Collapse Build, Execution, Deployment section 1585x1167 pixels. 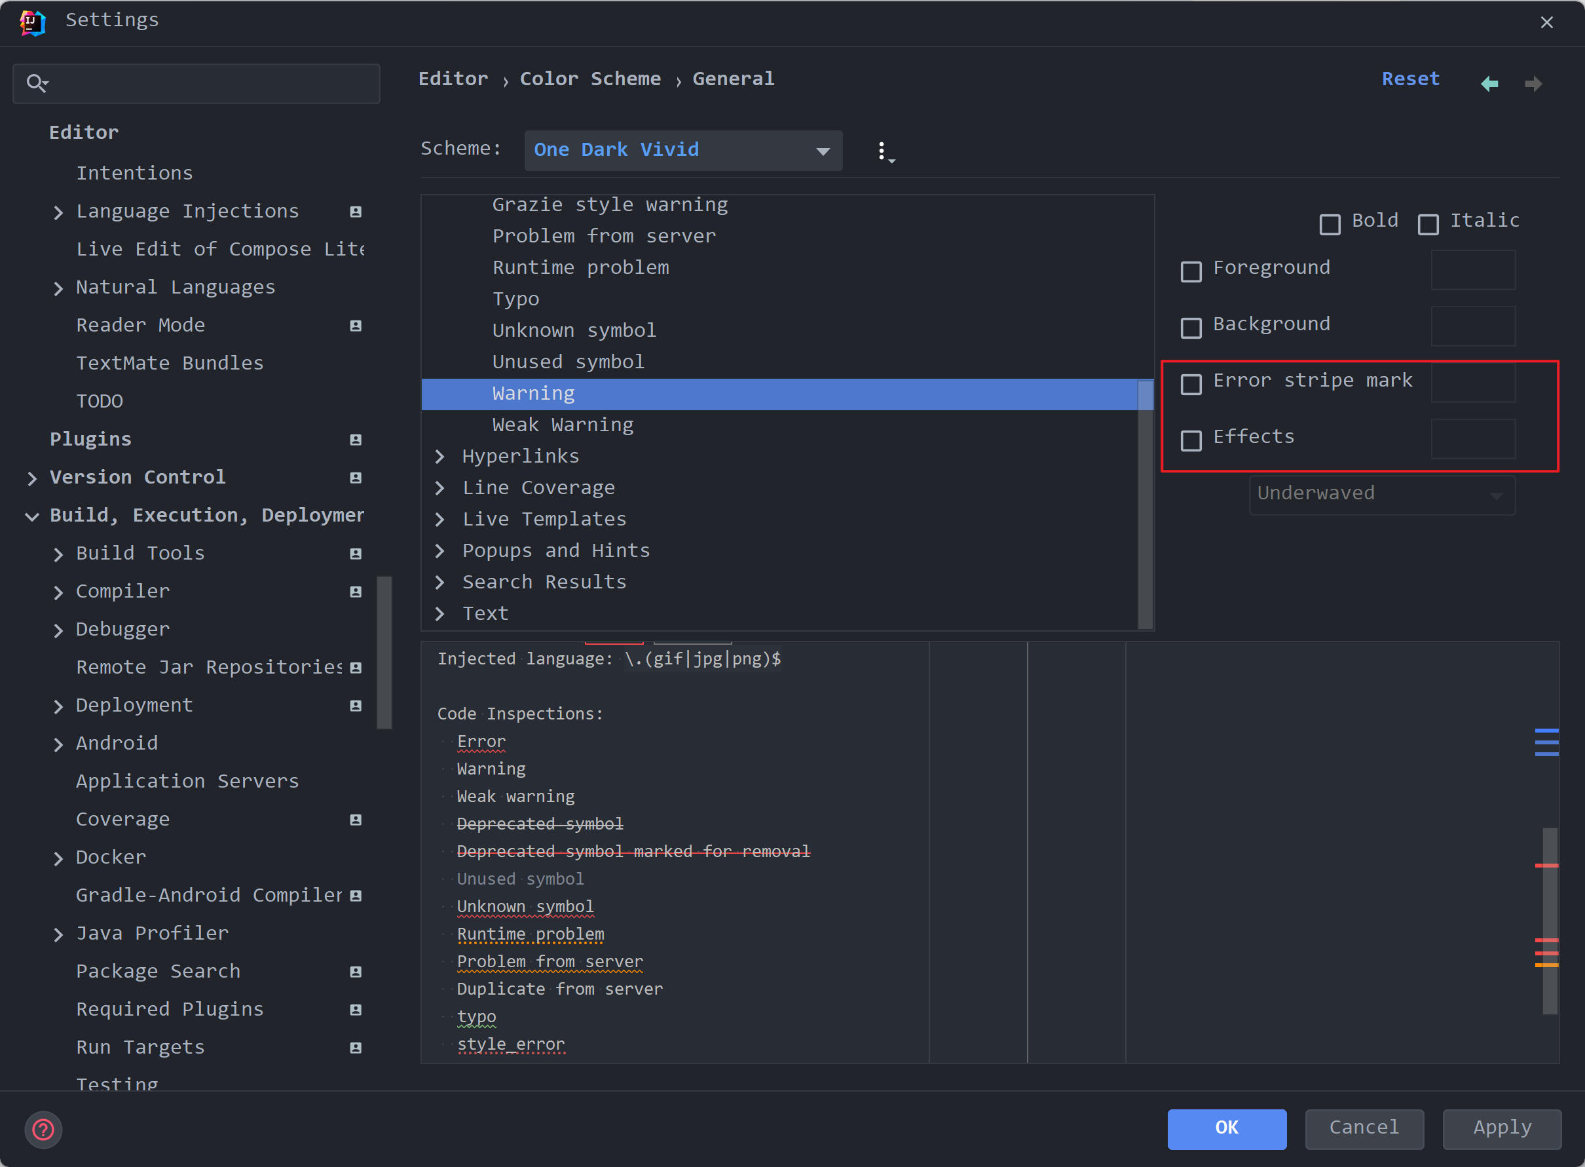pos(32,516)
